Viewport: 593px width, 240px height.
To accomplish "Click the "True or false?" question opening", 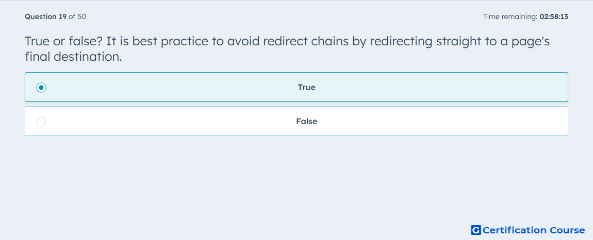I will tap(64, 41).
